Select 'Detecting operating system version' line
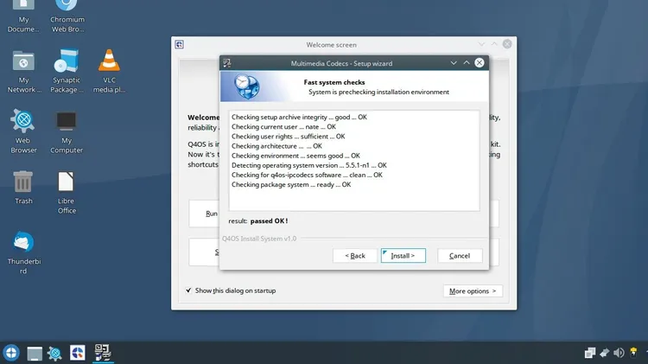The image size is (648, 364). click(x=309, y=165)
